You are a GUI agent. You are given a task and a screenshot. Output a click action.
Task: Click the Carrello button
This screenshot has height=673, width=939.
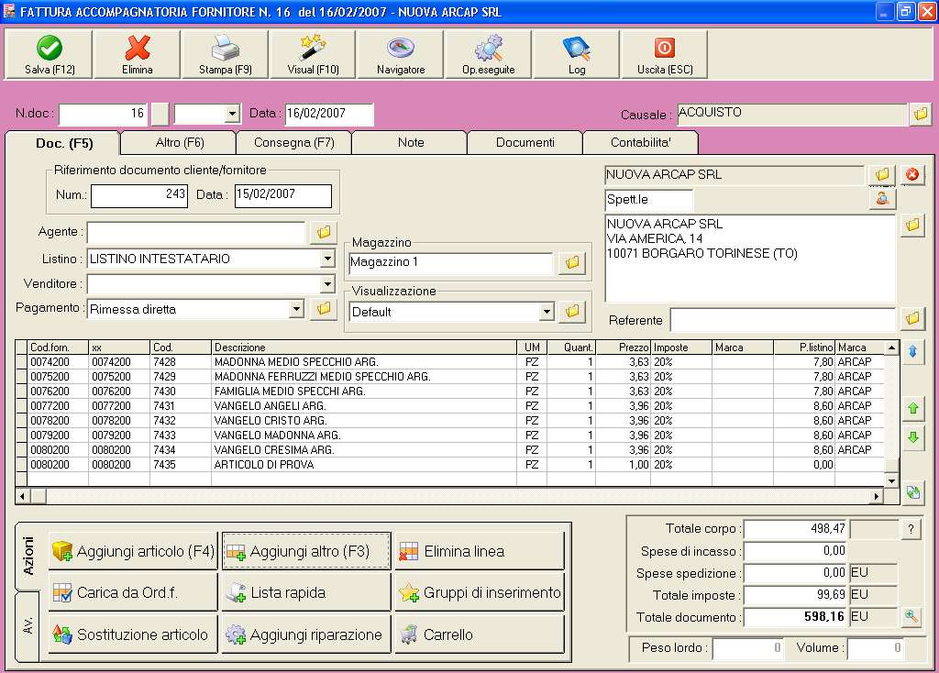tap(480, 634)
